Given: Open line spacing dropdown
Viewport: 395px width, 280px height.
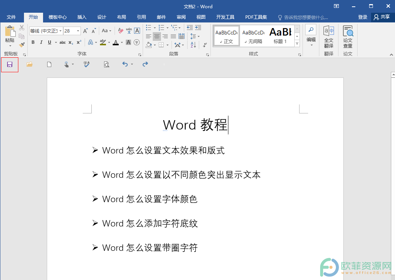Looking at the screenshot, I should [195, 36].
